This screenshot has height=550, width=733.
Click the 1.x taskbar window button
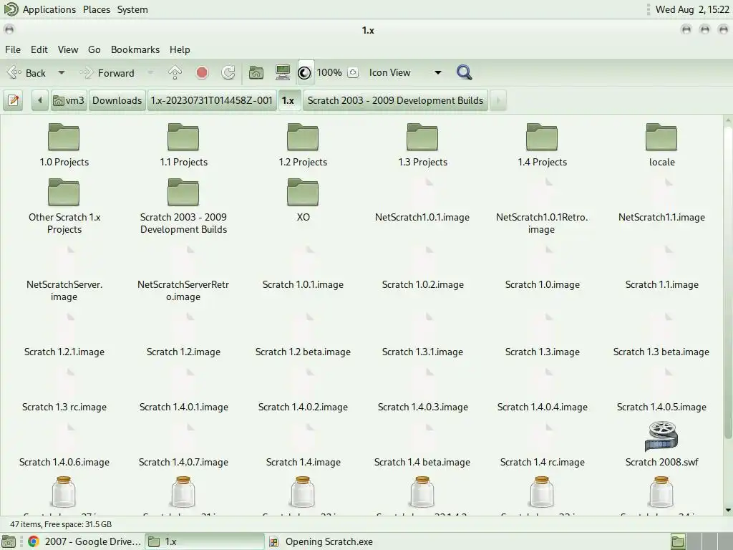pos(205,541)
